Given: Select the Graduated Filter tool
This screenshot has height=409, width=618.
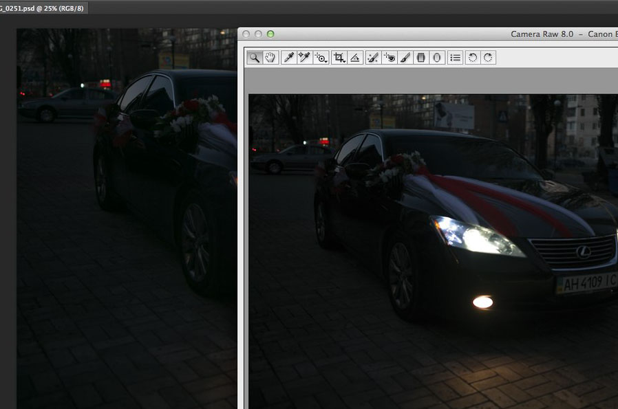Looking at the screenshot, I should (x=421, y=58).
